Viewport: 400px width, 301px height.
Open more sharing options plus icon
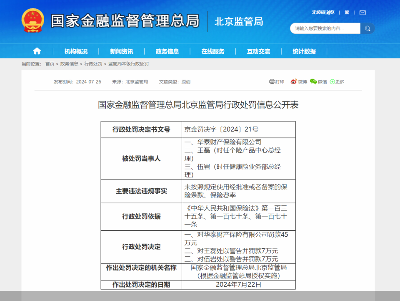(x=332, y=82)
